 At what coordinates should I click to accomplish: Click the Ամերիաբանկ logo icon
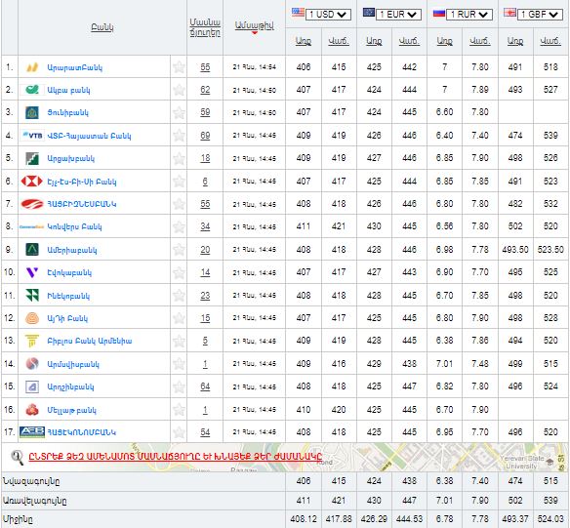click(32, 250)
